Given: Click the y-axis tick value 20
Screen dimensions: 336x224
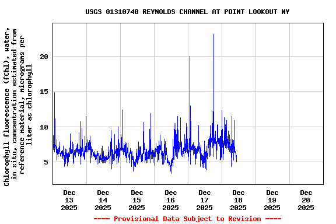Looking at the screenshot, I should click(x=44, y=57).
